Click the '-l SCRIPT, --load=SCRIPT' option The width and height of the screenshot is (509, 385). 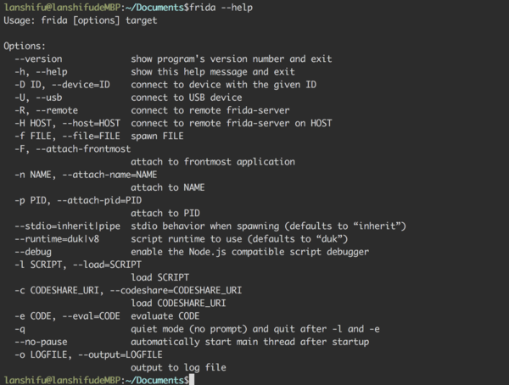click(78, 264)
